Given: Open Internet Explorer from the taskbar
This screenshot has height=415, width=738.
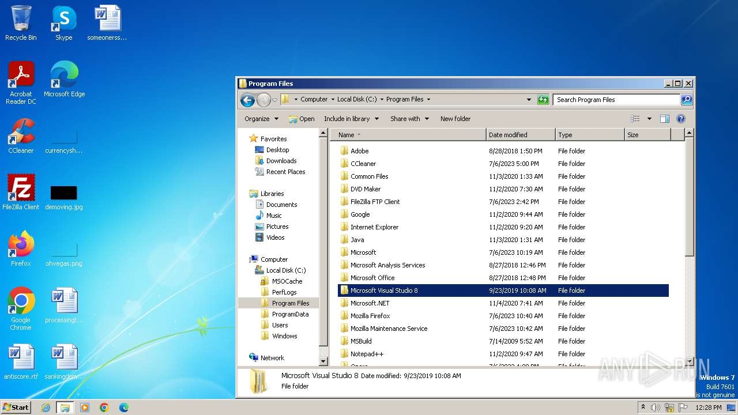Looking at the screenshot, I should 46,408.
